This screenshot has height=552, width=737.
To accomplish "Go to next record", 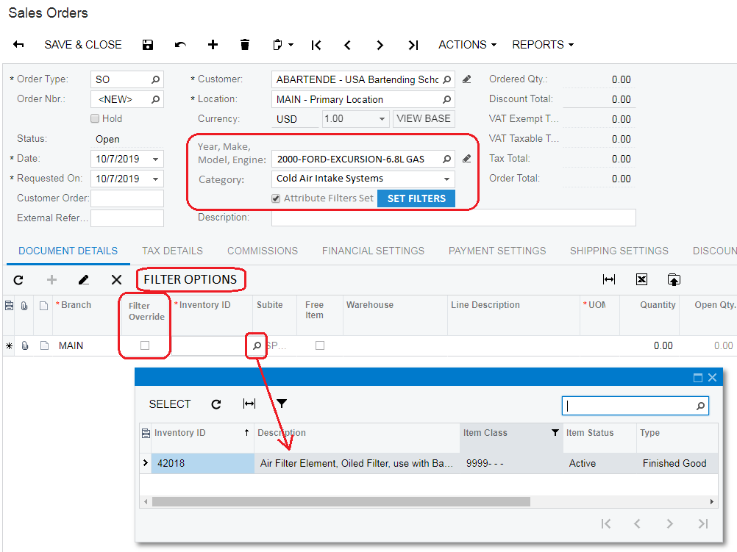I will 380,45.
